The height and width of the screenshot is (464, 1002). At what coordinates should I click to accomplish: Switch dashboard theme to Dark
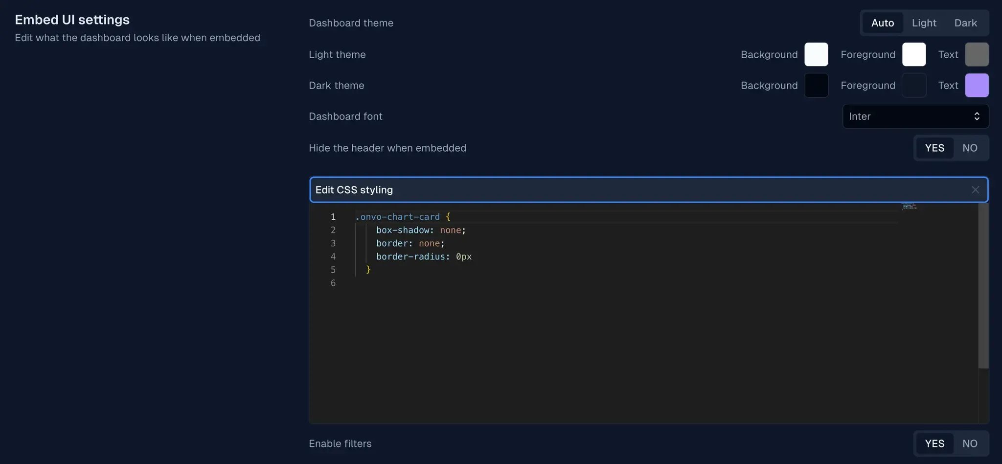point(965,23)
